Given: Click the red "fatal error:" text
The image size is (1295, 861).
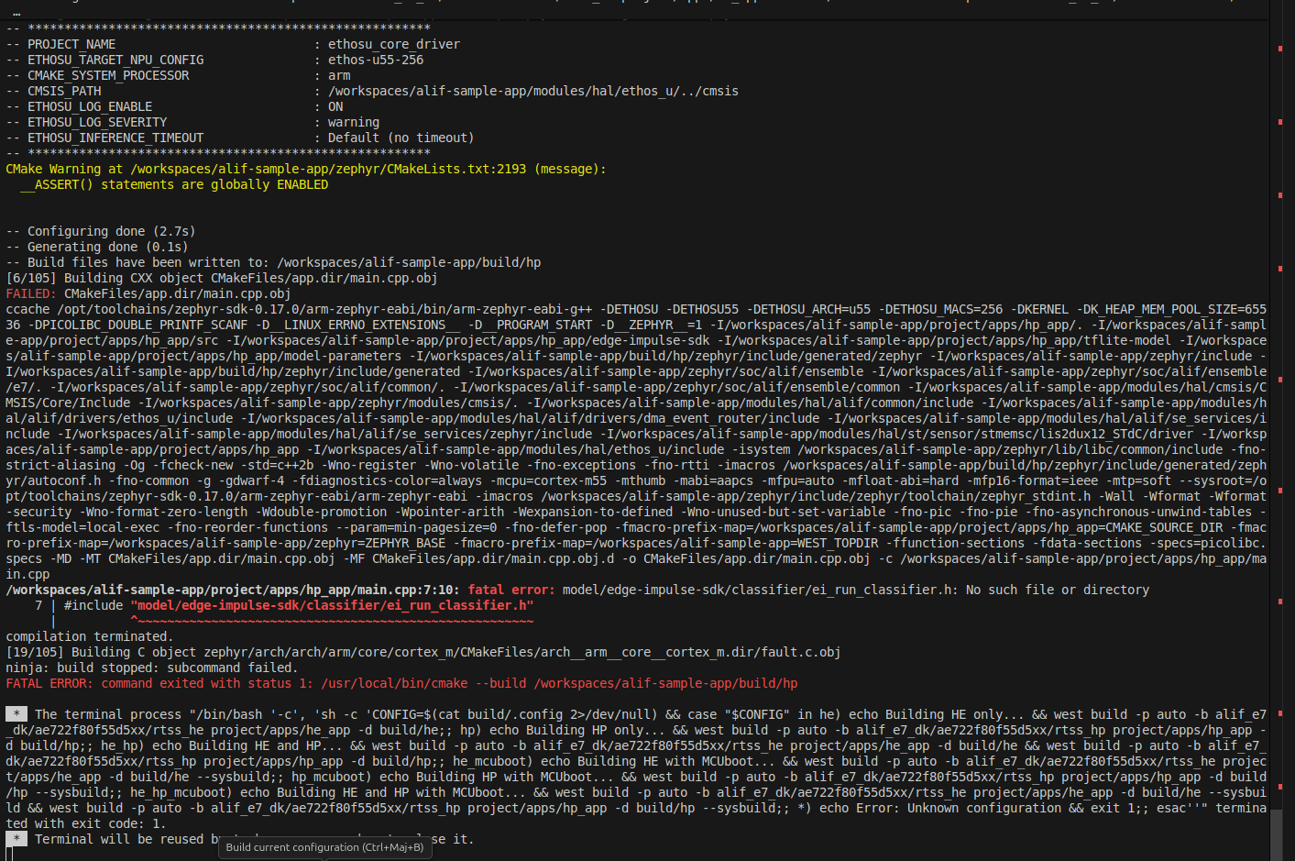Looking at the screenshot, I should pyautogui.click(x=510, y=590).
